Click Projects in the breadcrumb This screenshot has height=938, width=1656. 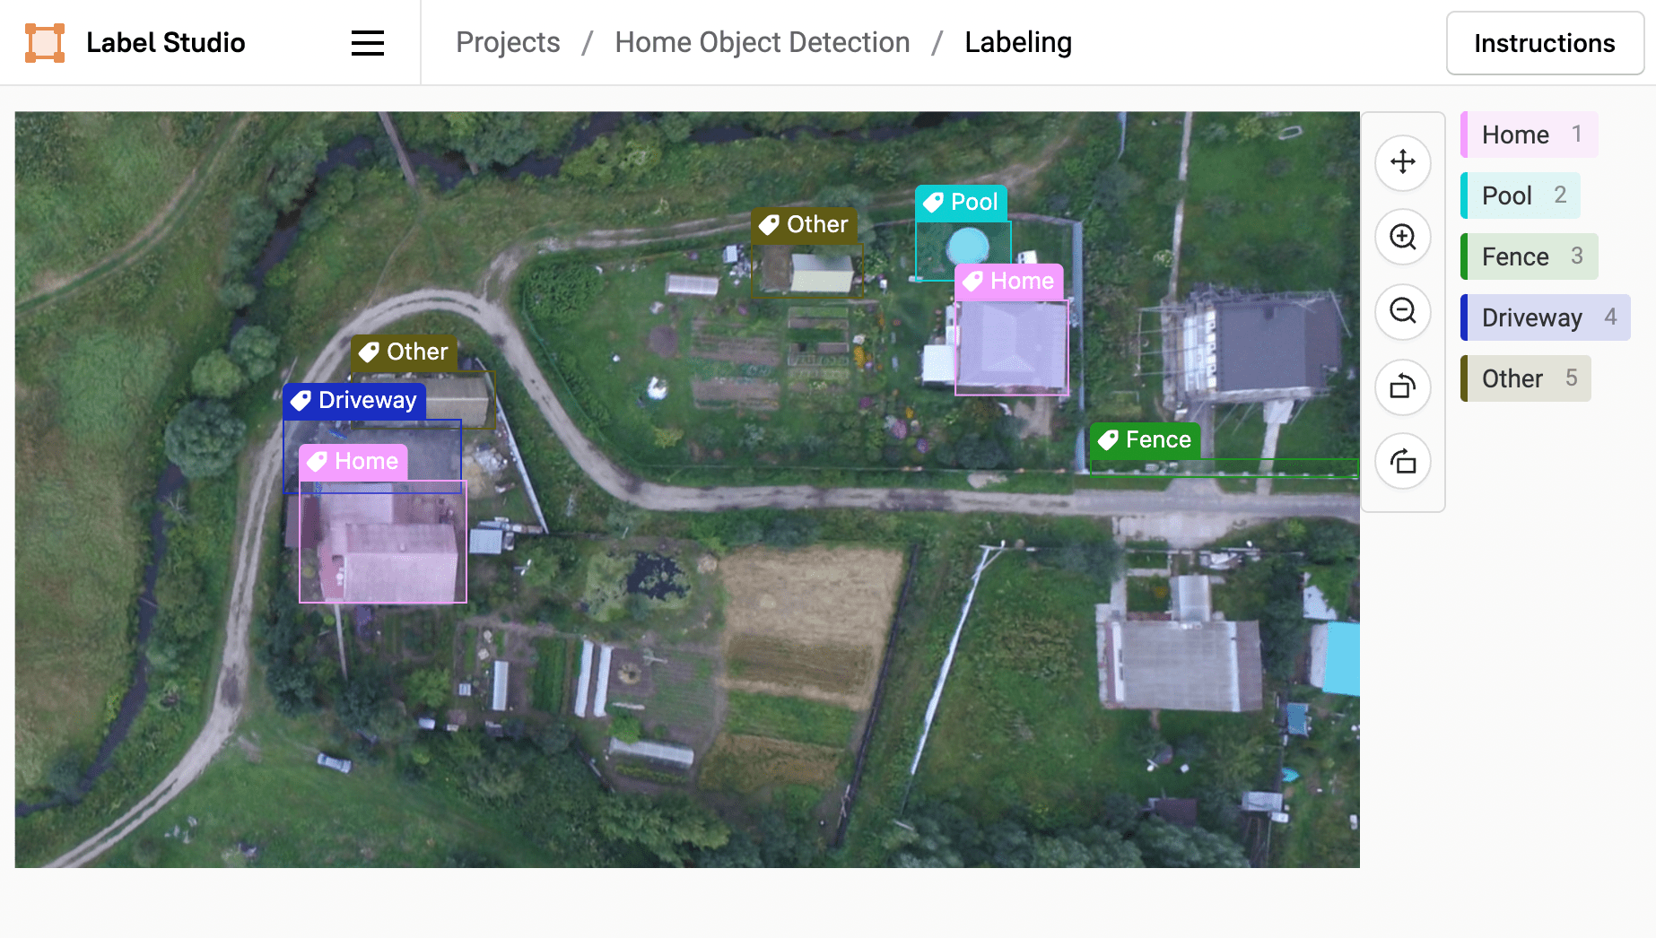pyautogui.click(x=508, y=42)
